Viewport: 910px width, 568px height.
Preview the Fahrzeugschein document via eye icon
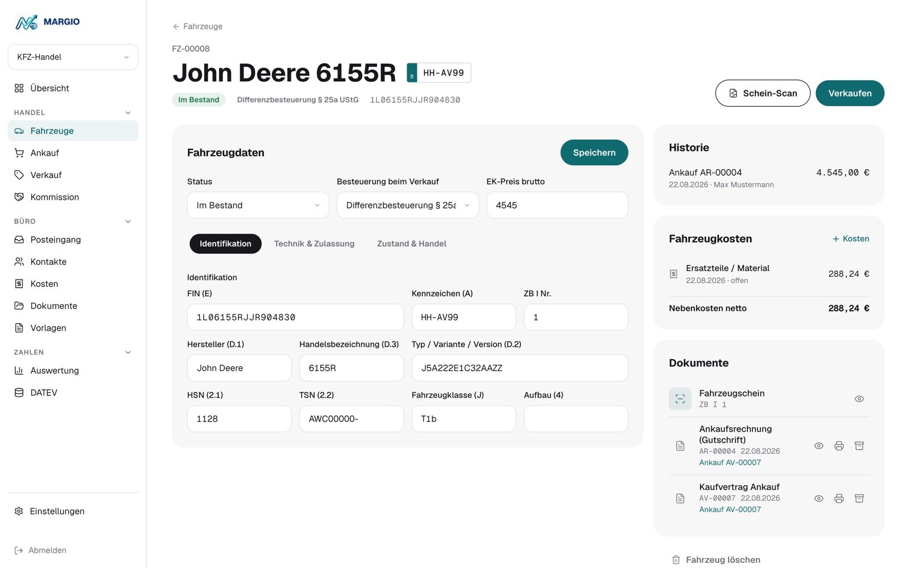click(x=859, y=399)
